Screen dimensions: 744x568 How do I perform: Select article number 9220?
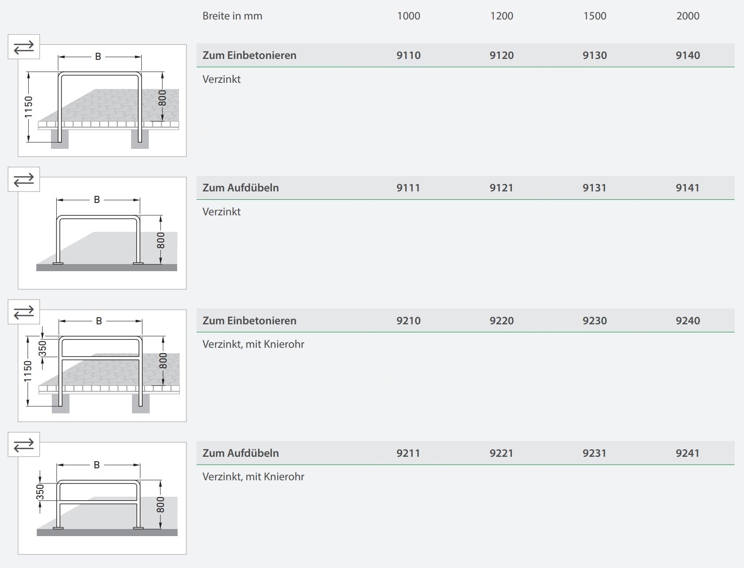click(501, 321)
